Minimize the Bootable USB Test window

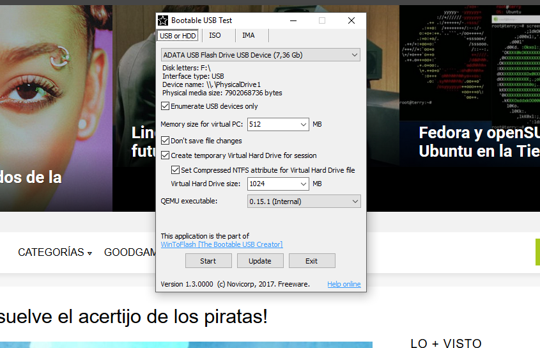click(x=293, y=20)
